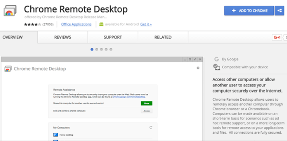Click the Android robot icon
The height and width of the screenshot is (141, 287).
tap(101, 24)
